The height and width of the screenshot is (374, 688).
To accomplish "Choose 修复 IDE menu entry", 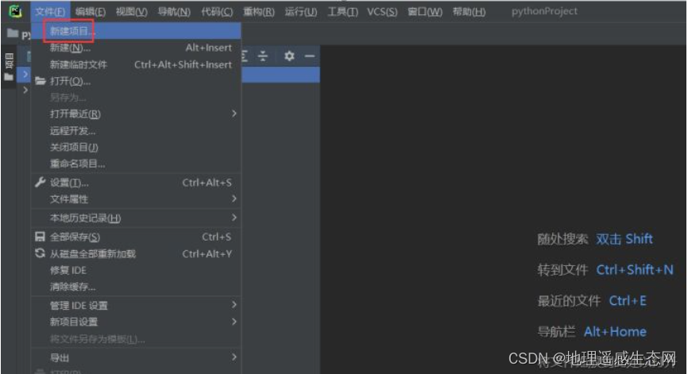I will click(x=136, y=271).
